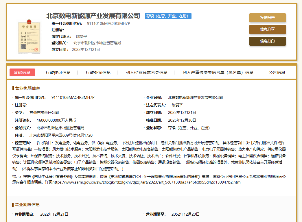Open the samr.gov.cn notice URL

tap(147, 182)
